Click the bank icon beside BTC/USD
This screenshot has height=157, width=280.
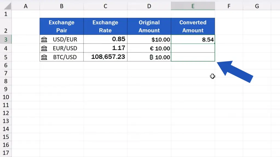[x=44, y=57]
